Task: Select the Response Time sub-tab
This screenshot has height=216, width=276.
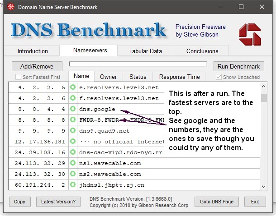Action: (179, 77)
